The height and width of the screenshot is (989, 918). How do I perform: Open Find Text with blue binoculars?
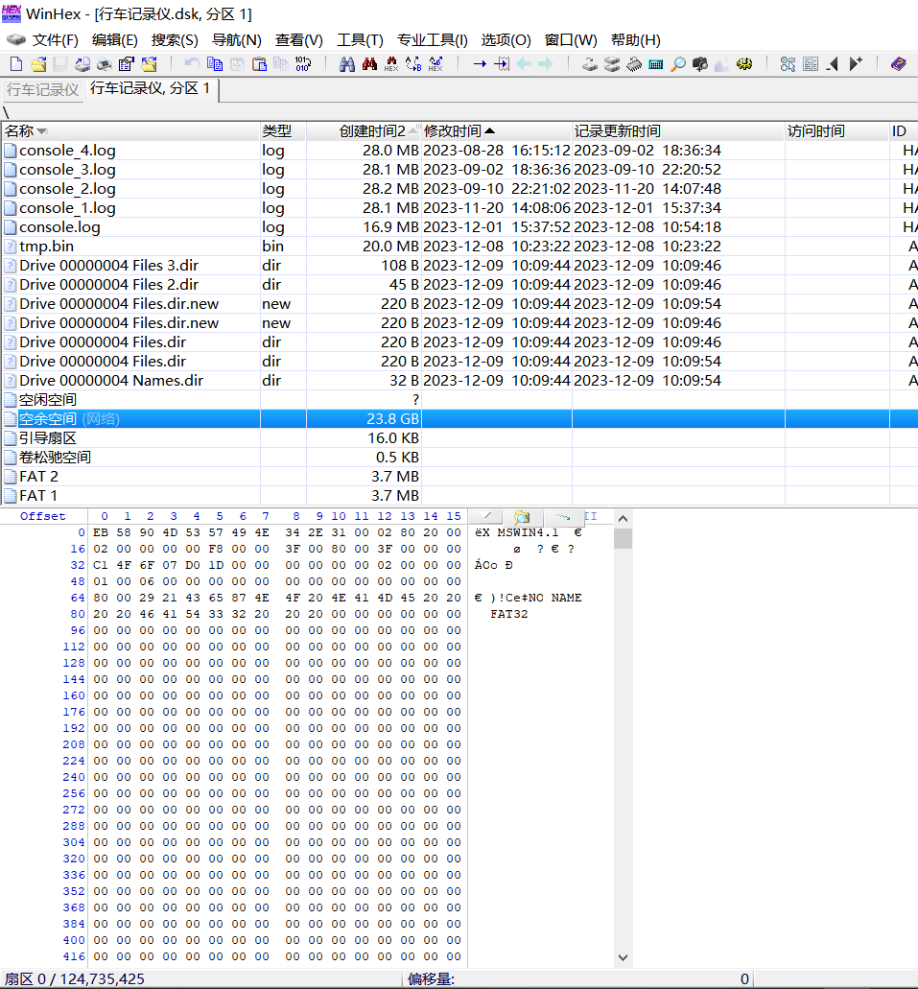click(347, 63)
